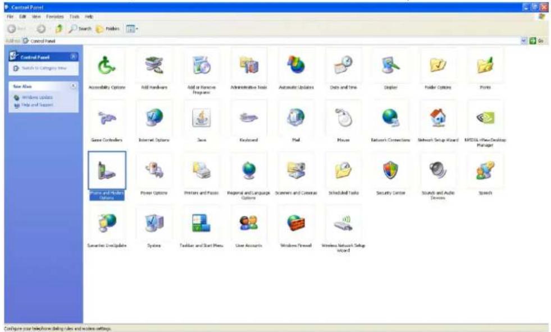The image size is (551, 332).
Task: Click the Back toolbar button
Action: coord(16,29)
